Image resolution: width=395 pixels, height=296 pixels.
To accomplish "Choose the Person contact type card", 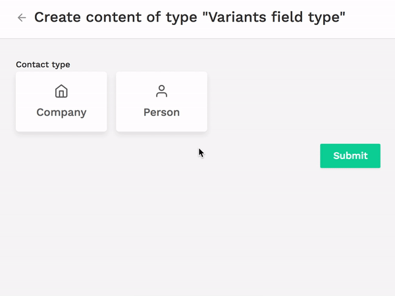I will tap(161, 101).
